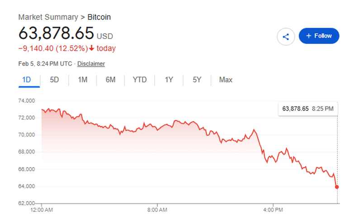Open the Disclaimer link

tap(91, 64)
